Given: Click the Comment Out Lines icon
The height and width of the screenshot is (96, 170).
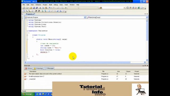Looking at the screenshot, I should click(x=42, y=11).
